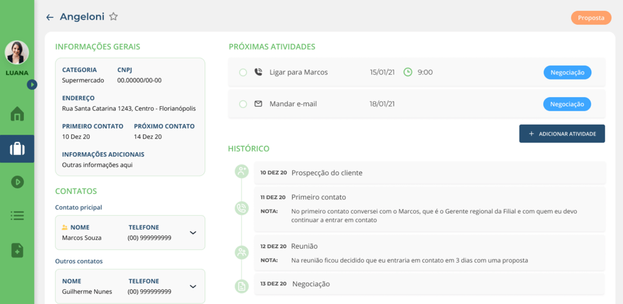Viewport: 623px width, 304px height.
Task: Open 13 DEZ 20 Negociação history entry
Action: [430, 284]
